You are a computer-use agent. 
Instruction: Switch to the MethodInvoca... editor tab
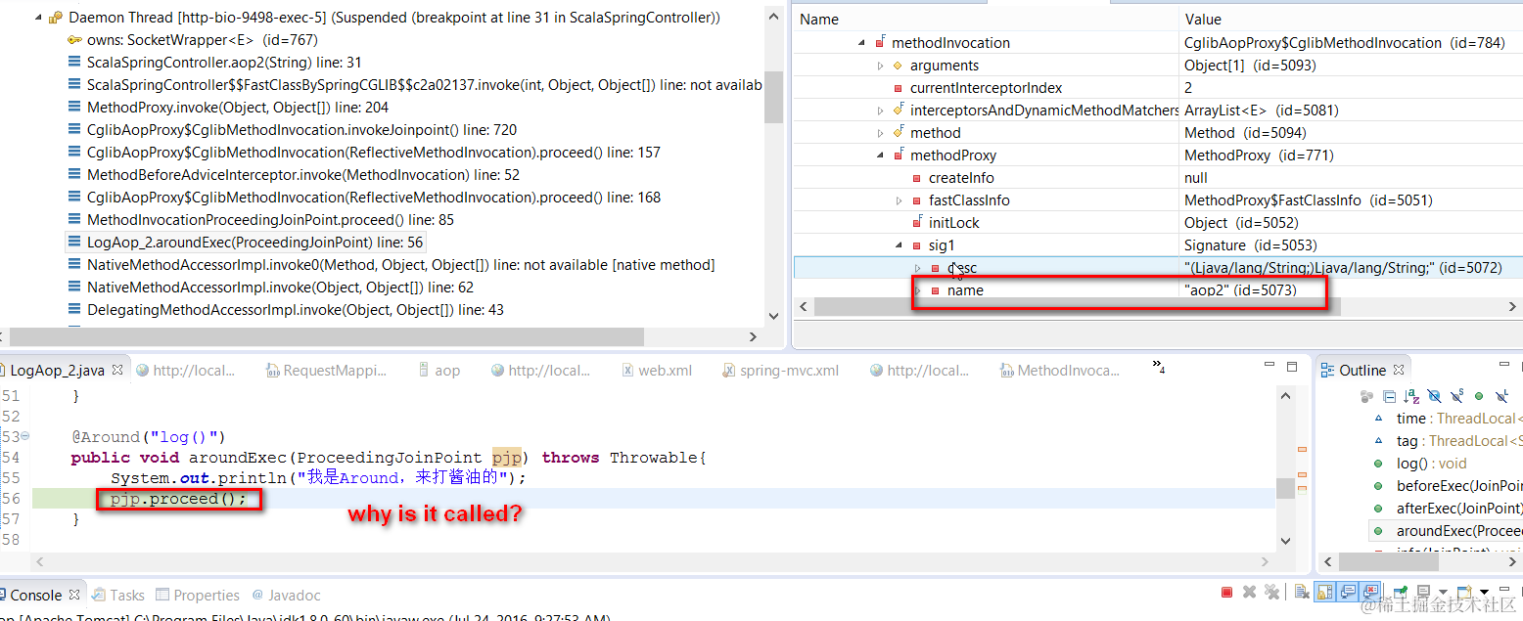click(x=1060, y=371)
